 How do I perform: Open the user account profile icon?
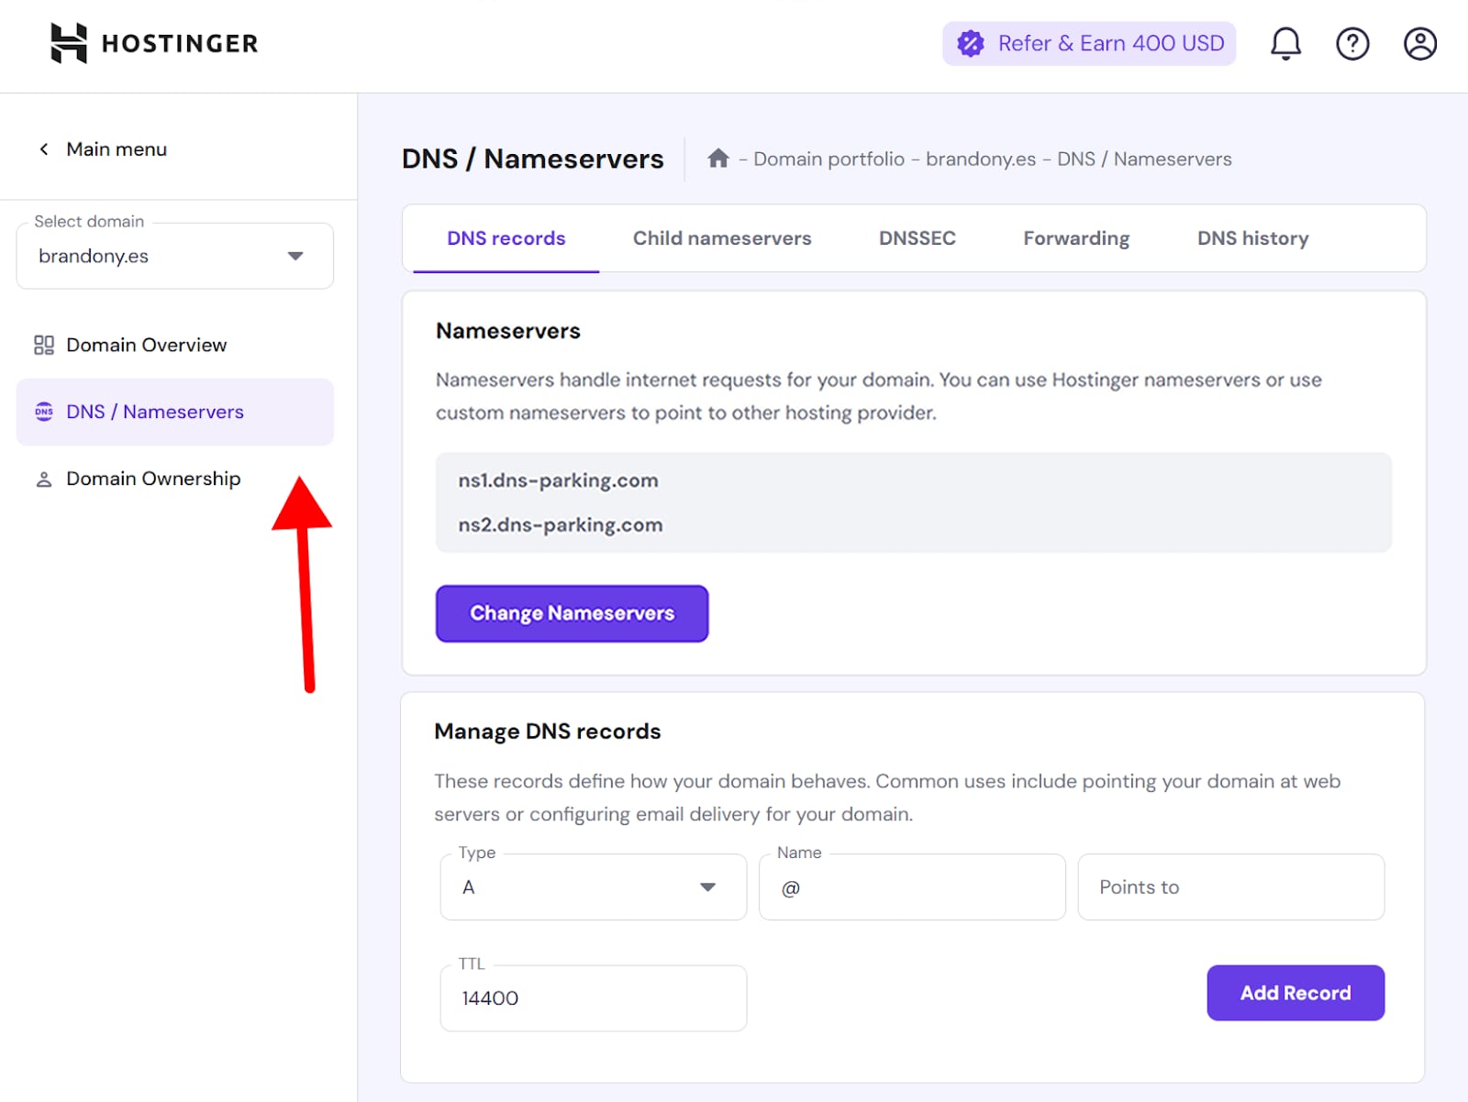point(1419,43)
